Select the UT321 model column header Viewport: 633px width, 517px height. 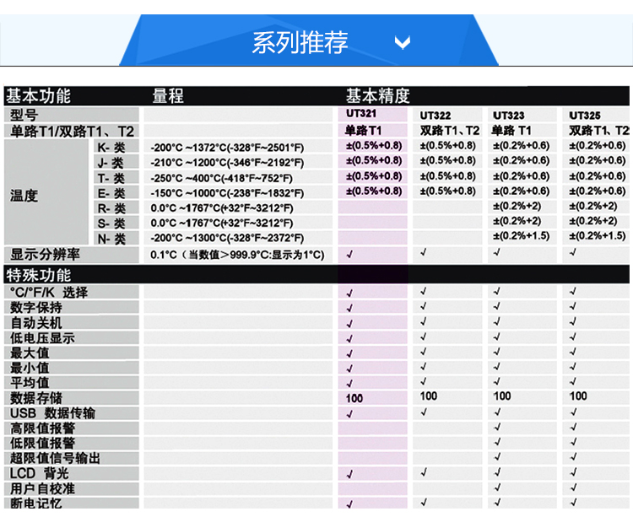361,113
